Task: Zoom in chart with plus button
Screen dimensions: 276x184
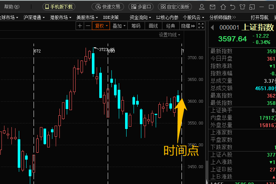Action: tap(80, 26)
